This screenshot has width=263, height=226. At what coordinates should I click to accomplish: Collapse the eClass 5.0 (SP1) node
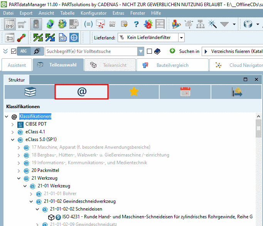pyautogui.click(x=13, y=139)
